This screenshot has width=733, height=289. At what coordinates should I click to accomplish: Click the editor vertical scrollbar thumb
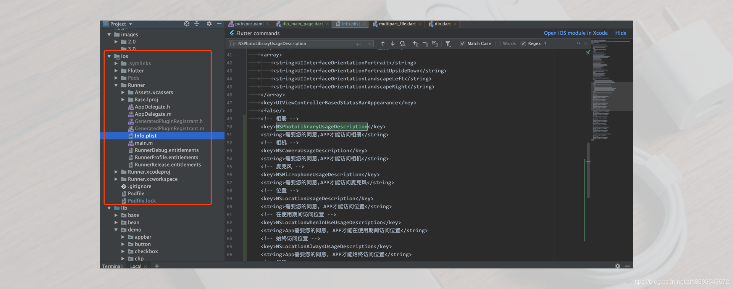tap(588, 170)
